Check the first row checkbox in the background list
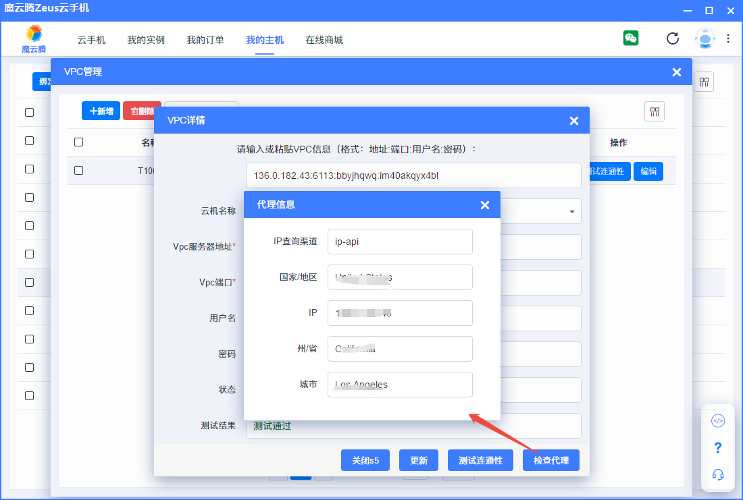The height and width of the screenshot is (500, 743). click(x=29, y=113)
